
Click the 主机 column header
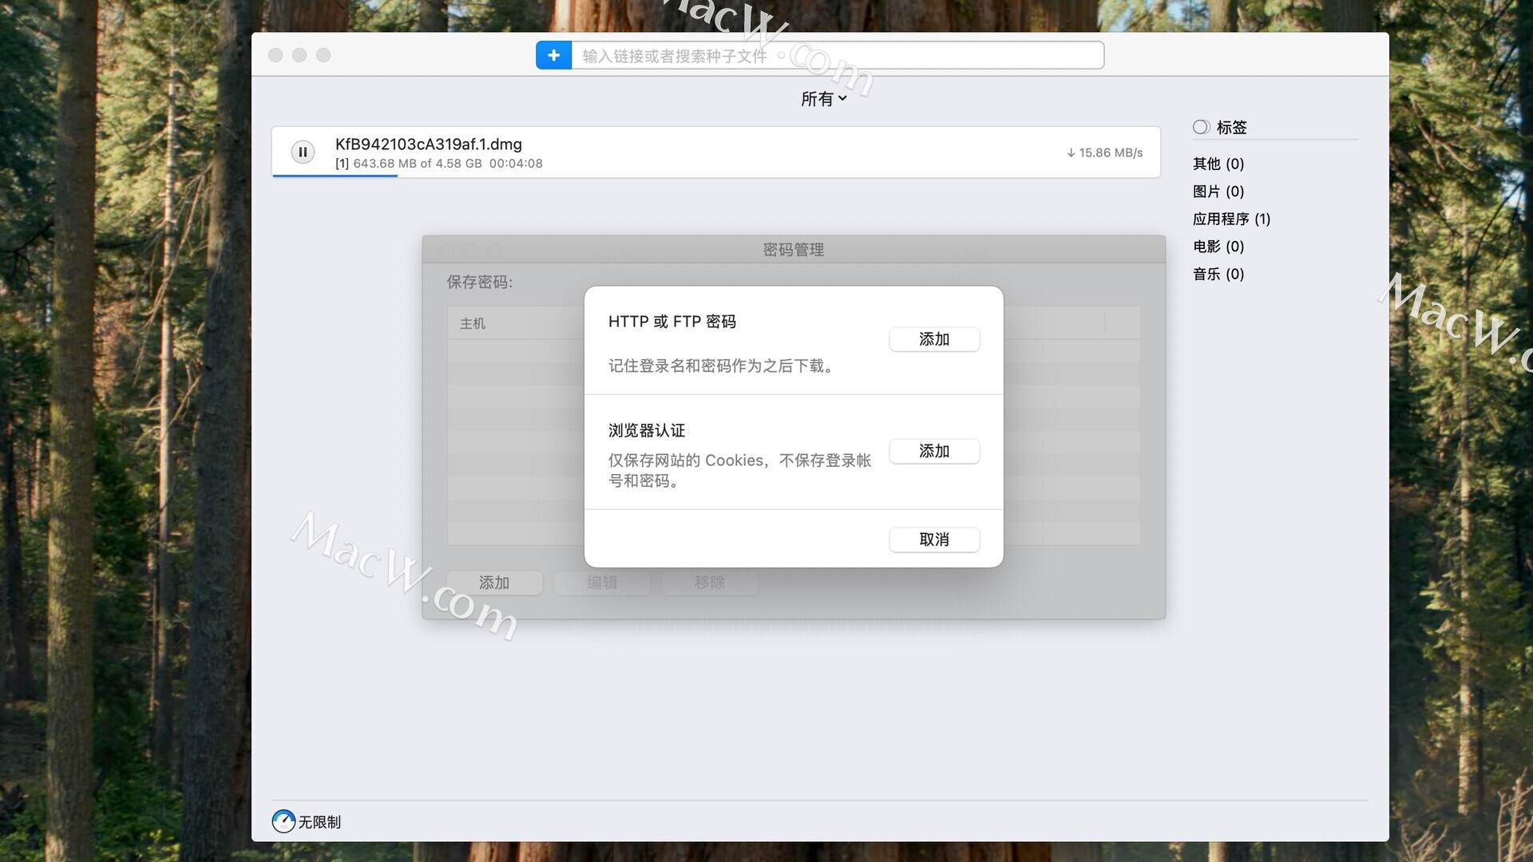pos(473,323)
